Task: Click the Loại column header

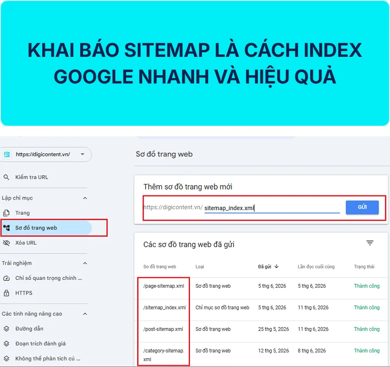Action: [200, 267]
